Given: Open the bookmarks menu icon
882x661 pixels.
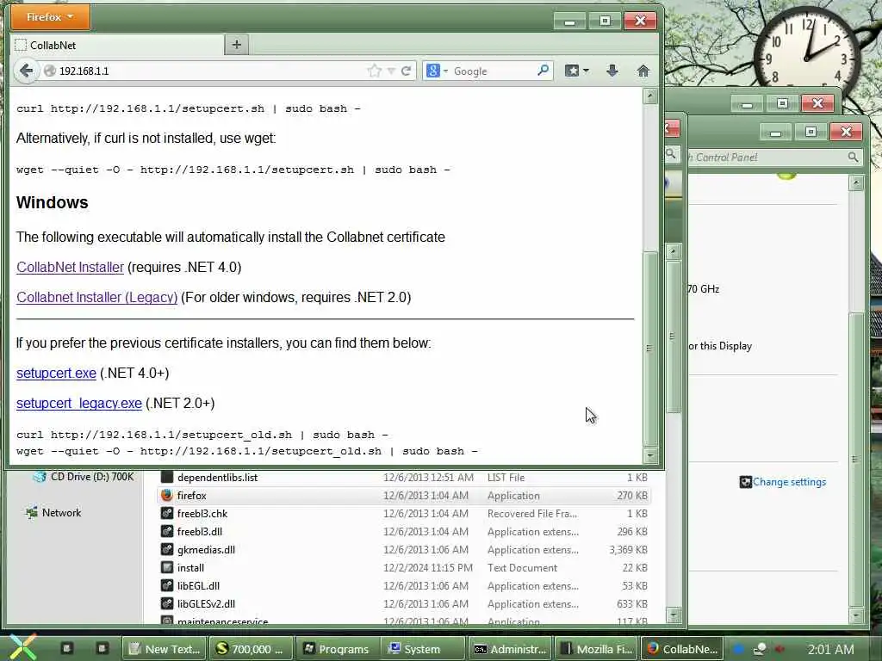Looking at the screenshot, I should point(576,71).
